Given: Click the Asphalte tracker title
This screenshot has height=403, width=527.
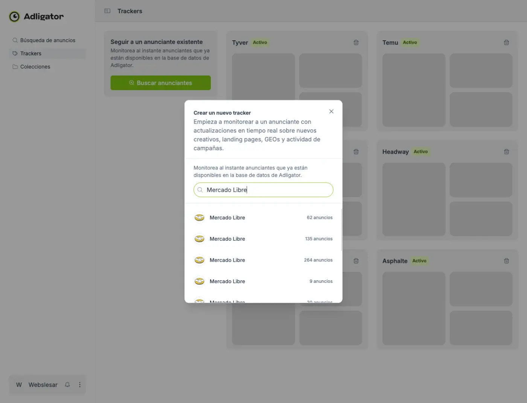Looking at the screenshot, I should pos(394,261).
